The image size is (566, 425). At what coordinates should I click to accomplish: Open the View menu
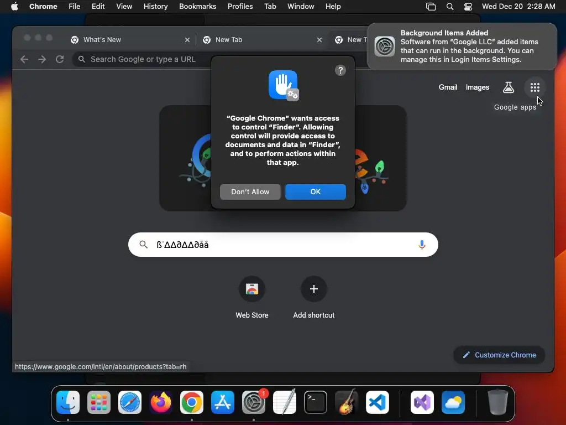124,6
